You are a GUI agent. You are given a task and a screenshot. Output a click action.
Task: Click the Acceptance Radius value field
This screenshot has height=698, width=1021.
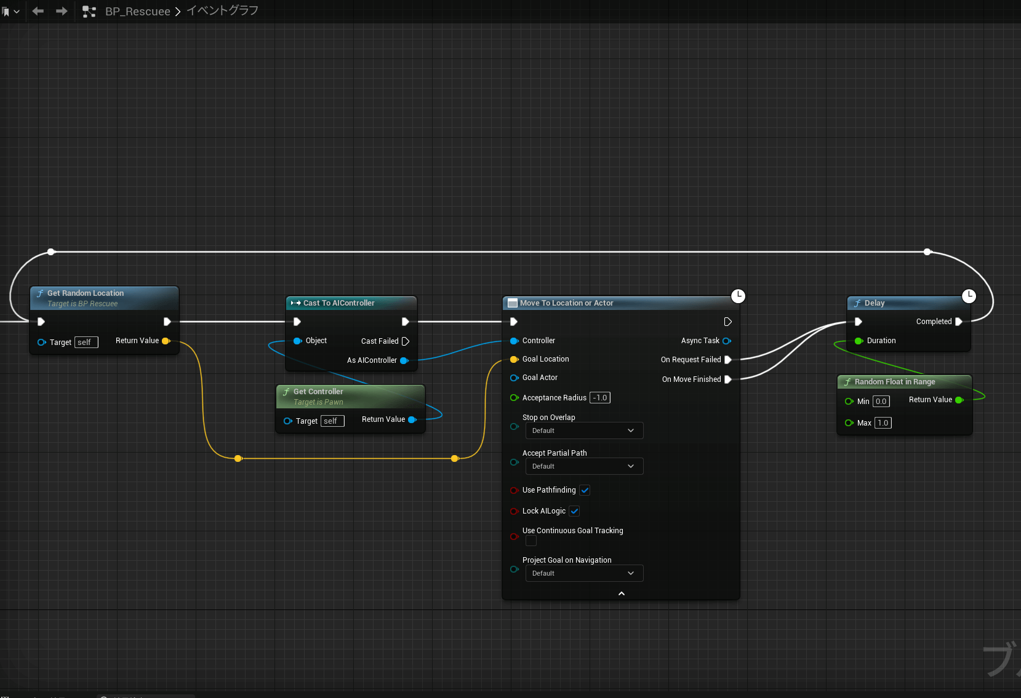[x=600, y=398]
